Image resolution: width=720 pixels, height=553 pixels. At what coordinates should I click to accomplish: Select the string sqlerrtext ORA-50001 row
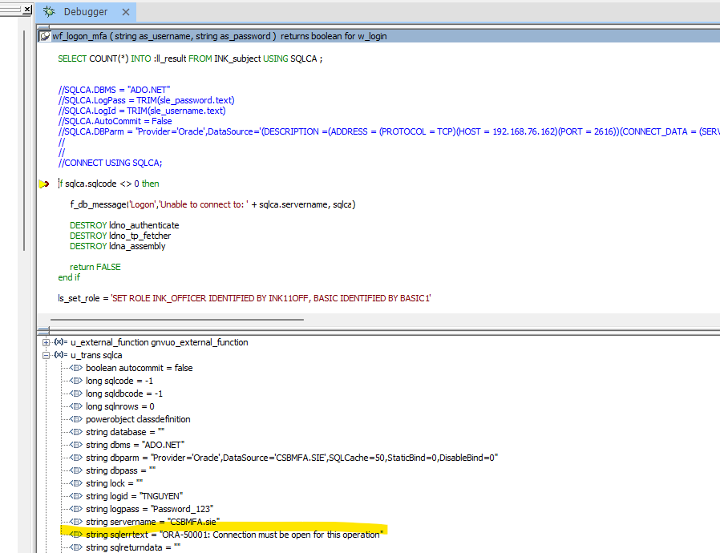[235, 535]
